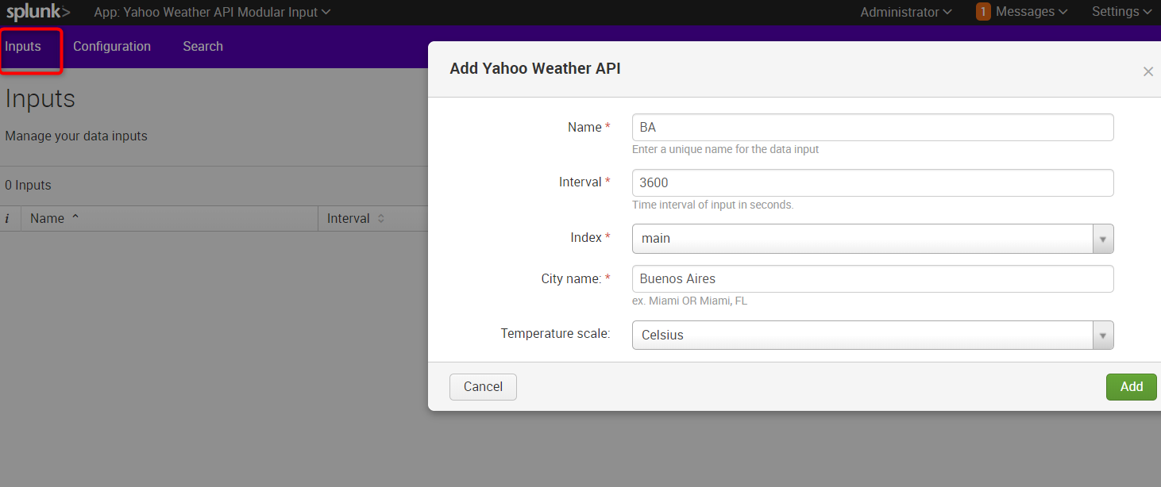Open the Messages notification panel
Image resolution: width=1161 pixels, height=487 pixels.
point(1023,11)
